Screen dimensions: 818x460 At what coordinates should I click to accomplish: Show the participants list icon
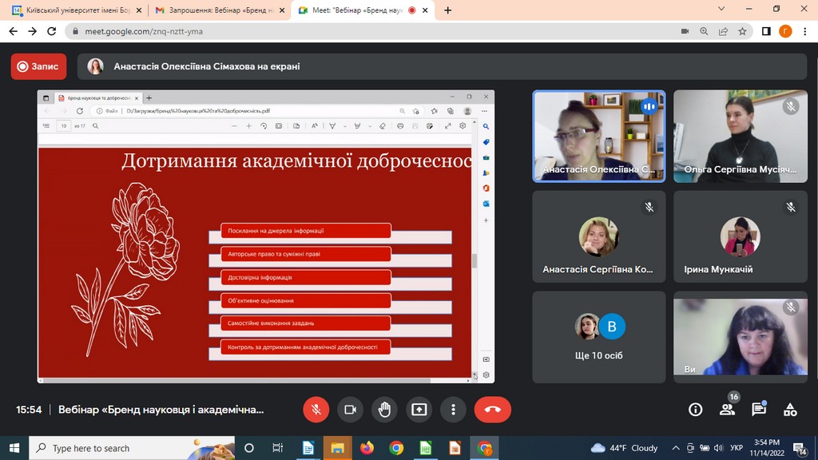[x=727, y=410]
